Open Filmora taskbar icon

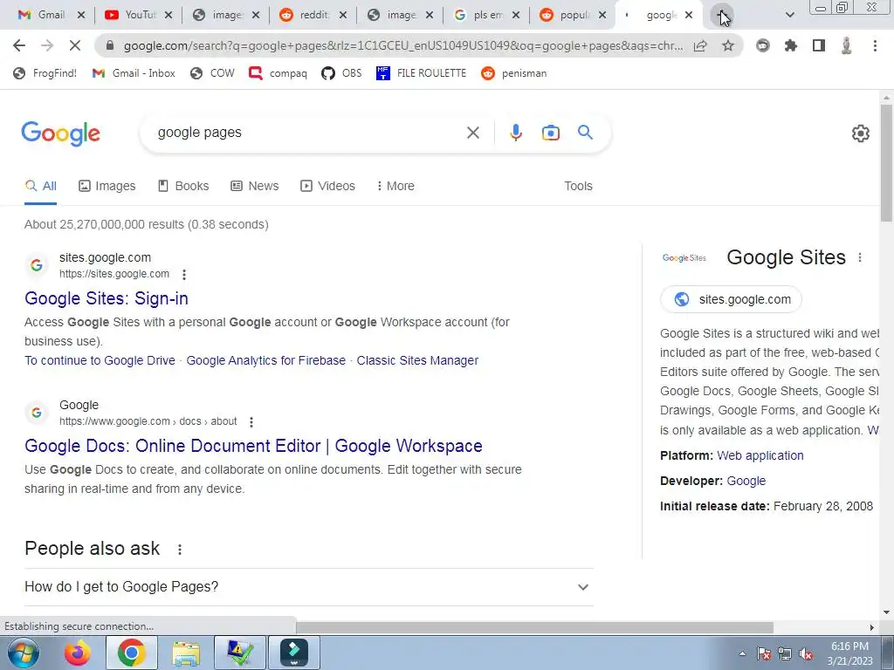(x=294, y=653)
